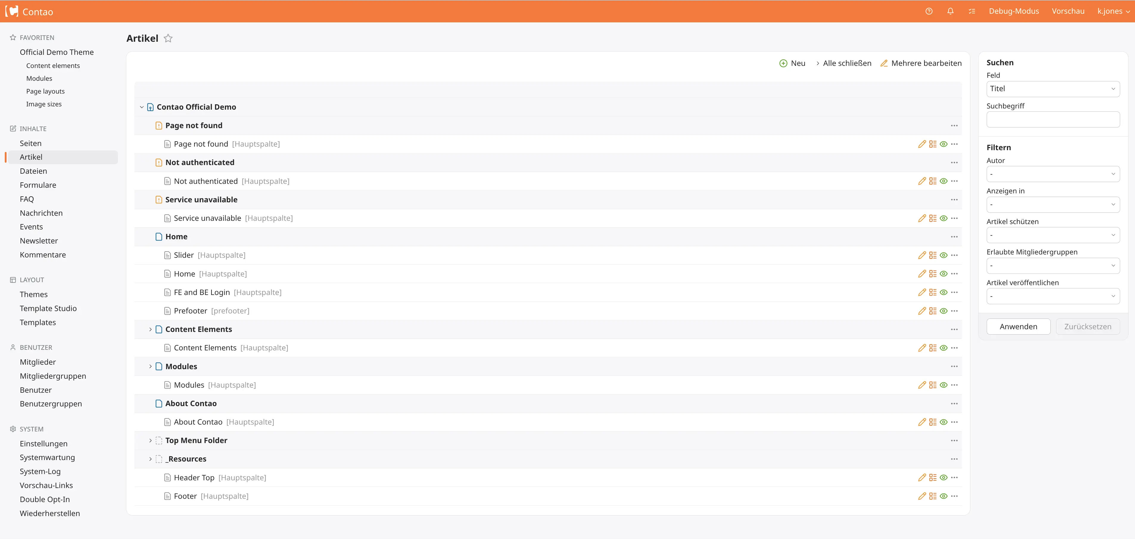Open the Seiten section in sidebar

click(30, 143)
